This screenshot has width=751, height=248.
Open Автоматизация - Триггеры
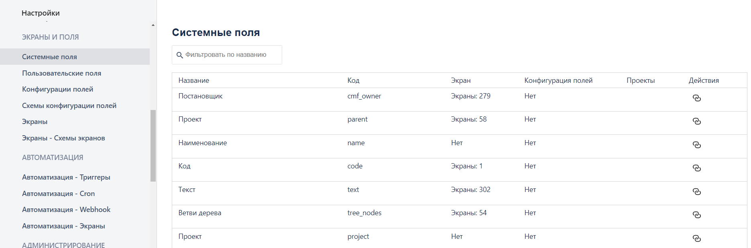[x=66, y=177]
